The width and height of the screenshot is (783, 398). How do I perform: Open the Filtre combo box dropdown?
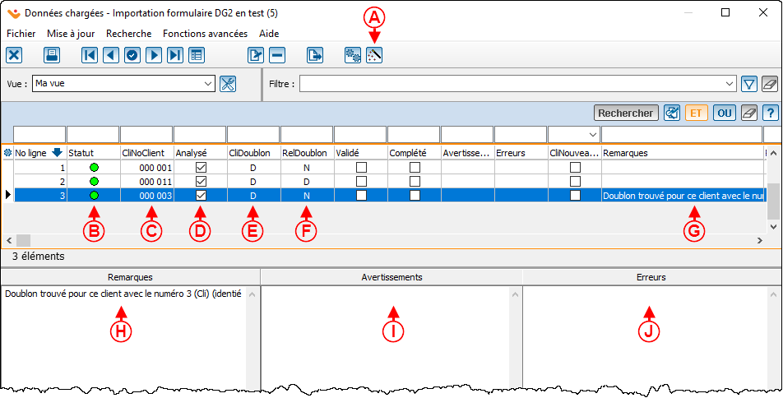pos(730,84)
